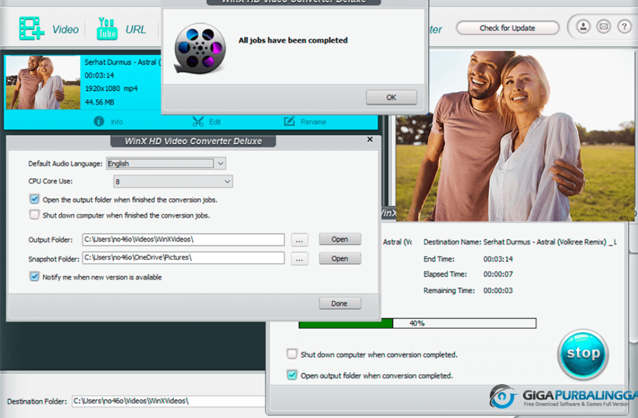Expand the CPU Core Use dropdown
The image size is (638, 418).
click(x=227, y=182)
